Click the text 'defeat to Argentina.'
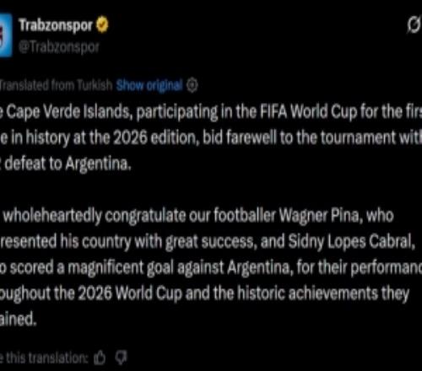The height and width of the screenshot is (371, 422). pos(68,164)
